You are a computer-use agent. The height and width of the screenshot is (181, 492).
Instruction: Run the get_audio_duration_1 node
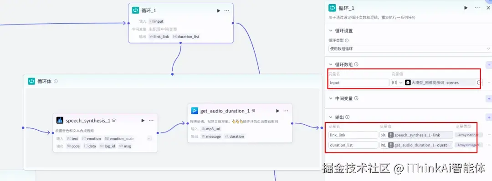[277, 111]
